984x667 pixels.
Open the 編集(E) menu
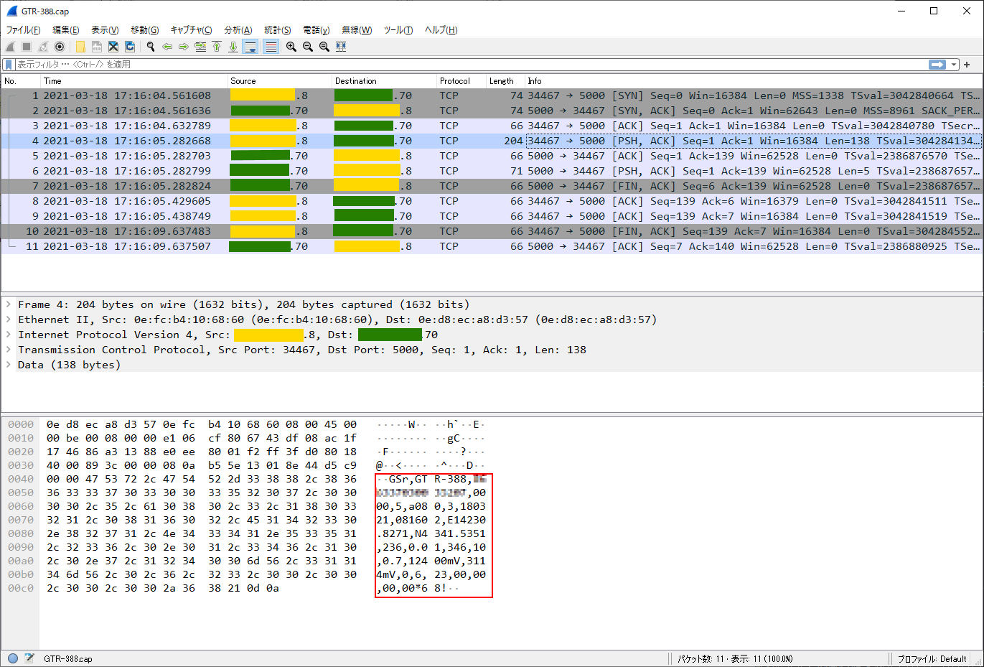click(x=65, y=29)
